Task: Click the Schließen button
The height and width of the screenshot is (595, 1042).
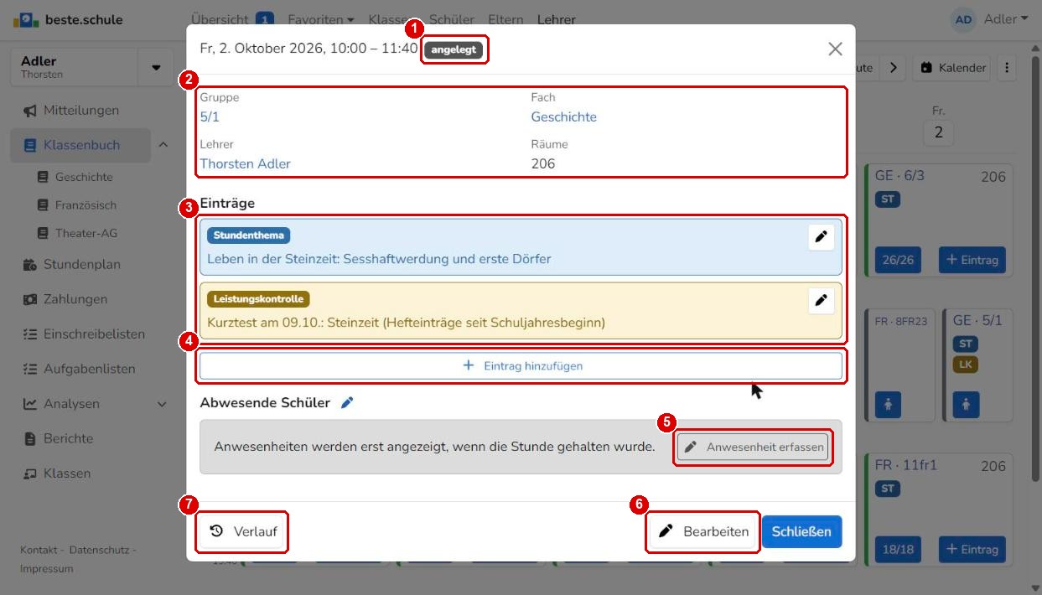Action: (801, 531)
